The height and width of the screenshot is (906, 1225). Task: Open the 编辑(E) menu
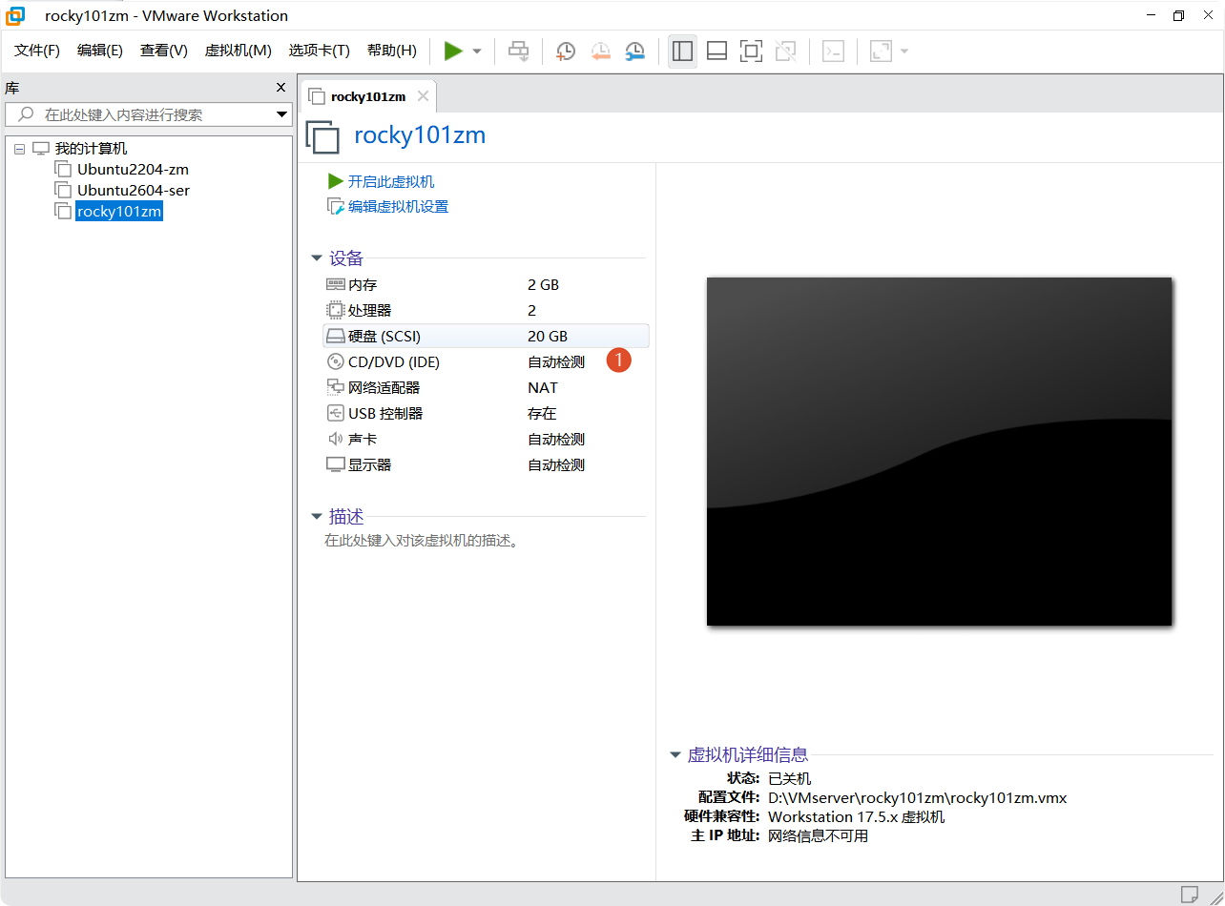point(100,51)
